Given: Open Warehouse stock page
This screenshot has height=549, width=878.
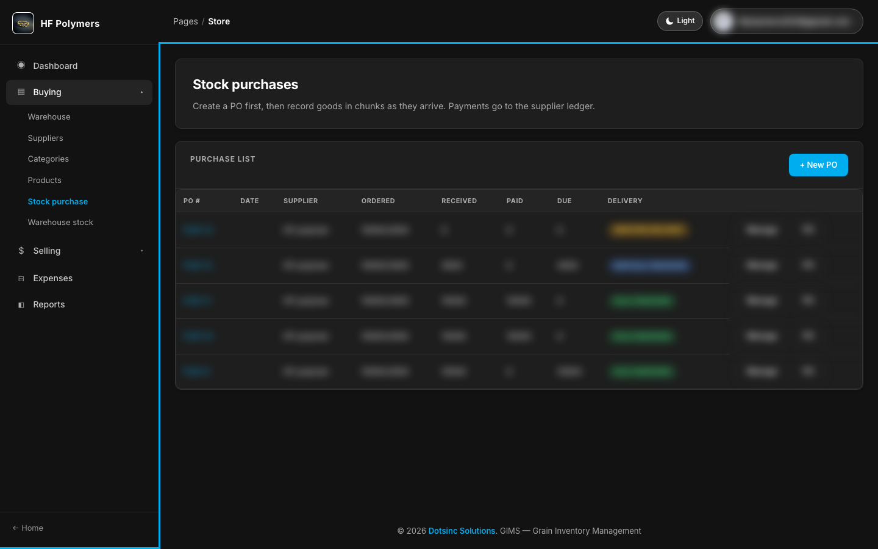Looking at the screenshot, I should pyautogui.click(x=60, y=223).
